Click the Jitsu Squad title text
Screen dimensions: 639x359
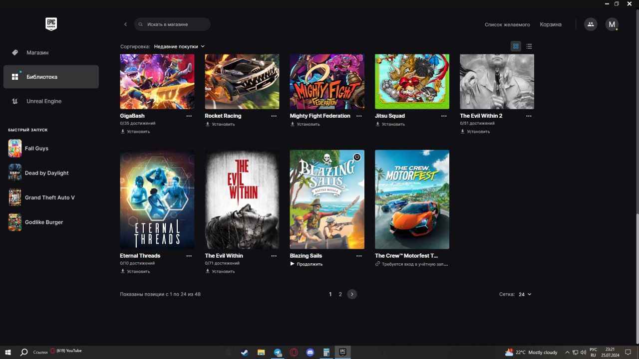[x=390, y=116]
